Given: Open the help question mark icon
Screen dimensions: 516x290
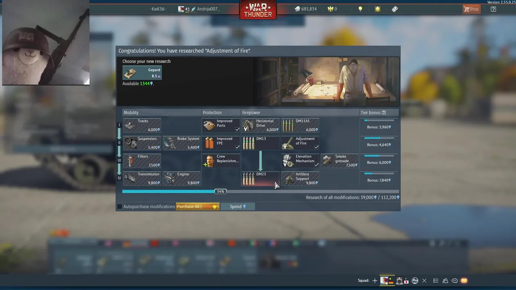Looking at the screenshot, I should click(493, 9).
